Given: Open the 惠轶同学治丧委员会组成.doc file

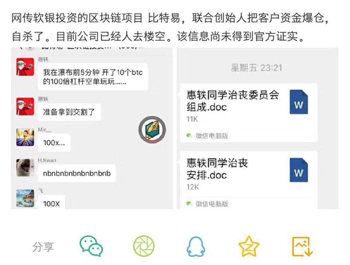Looking at the screenshot, I should (248, 113).
